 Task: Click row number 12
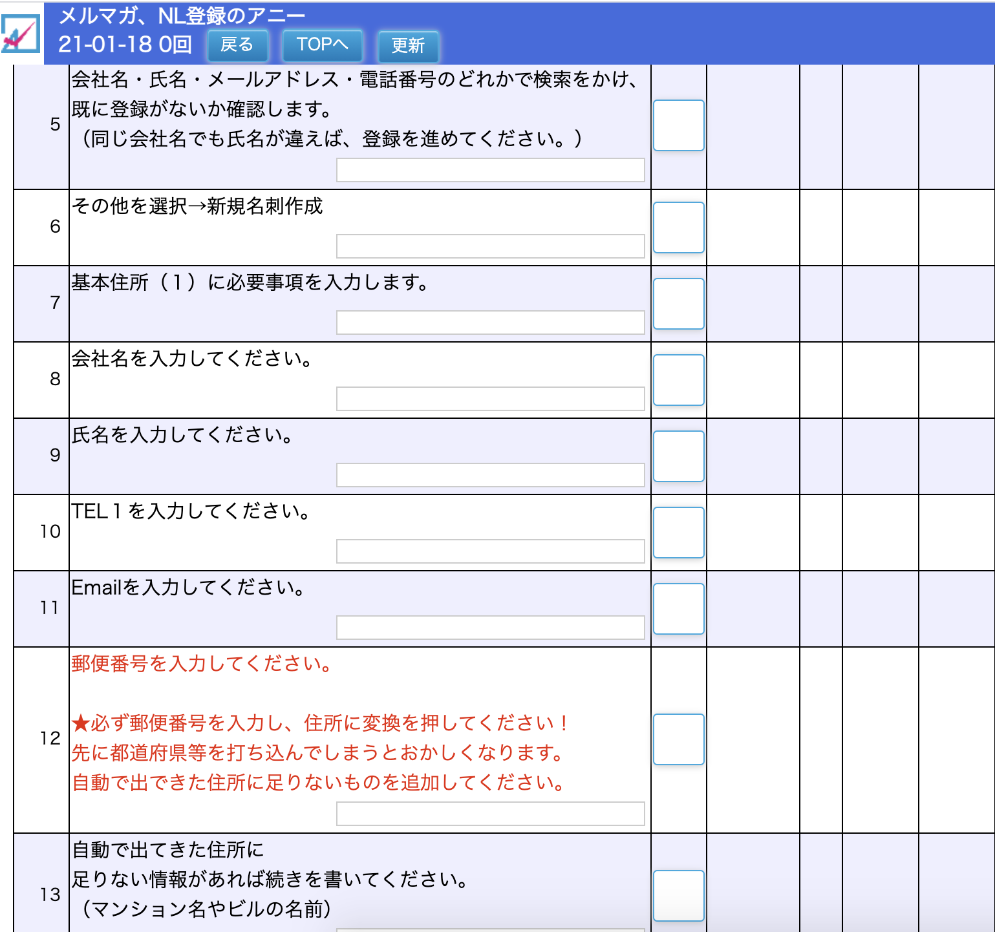pos(50,739)
